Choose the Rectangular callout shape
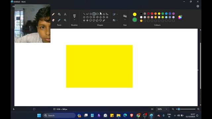Screen dimensions: 212x119 pos(90,20)
